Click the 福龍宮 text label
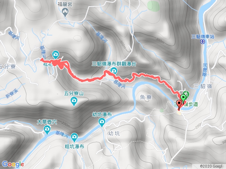226x169 pixels. (x=65, y=4)
